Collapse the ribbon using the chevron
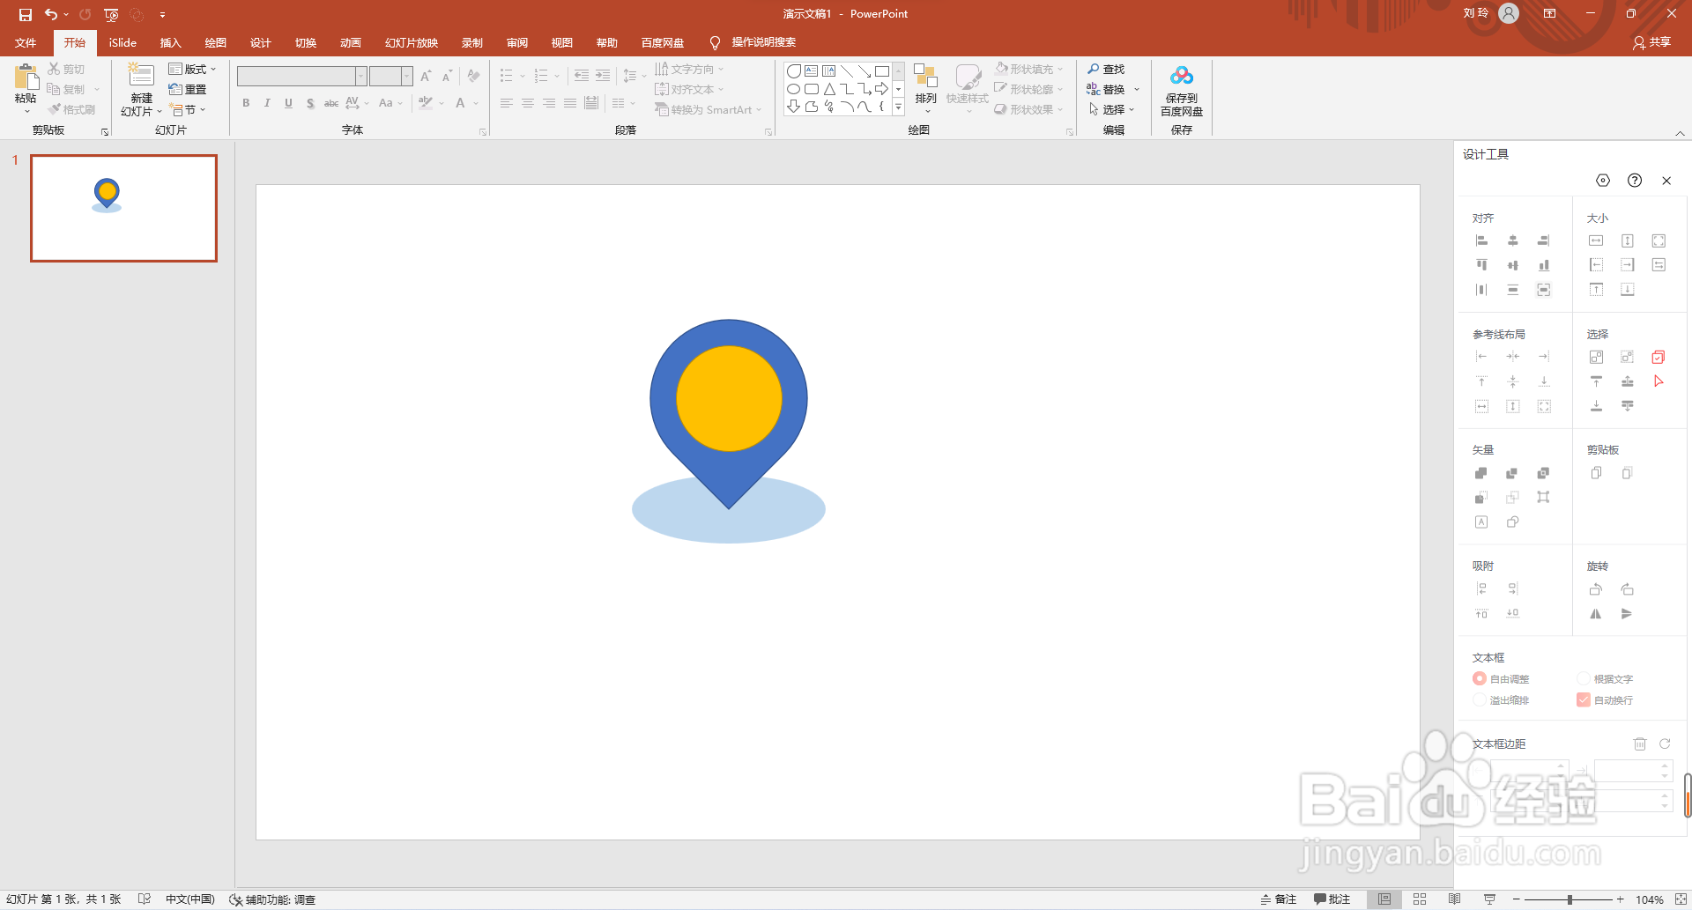 (x=1680, y=133)
